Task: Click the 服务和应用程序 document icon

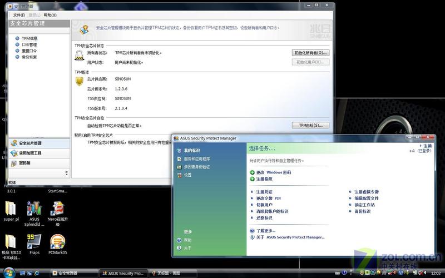Action: [x=179, y=159]
